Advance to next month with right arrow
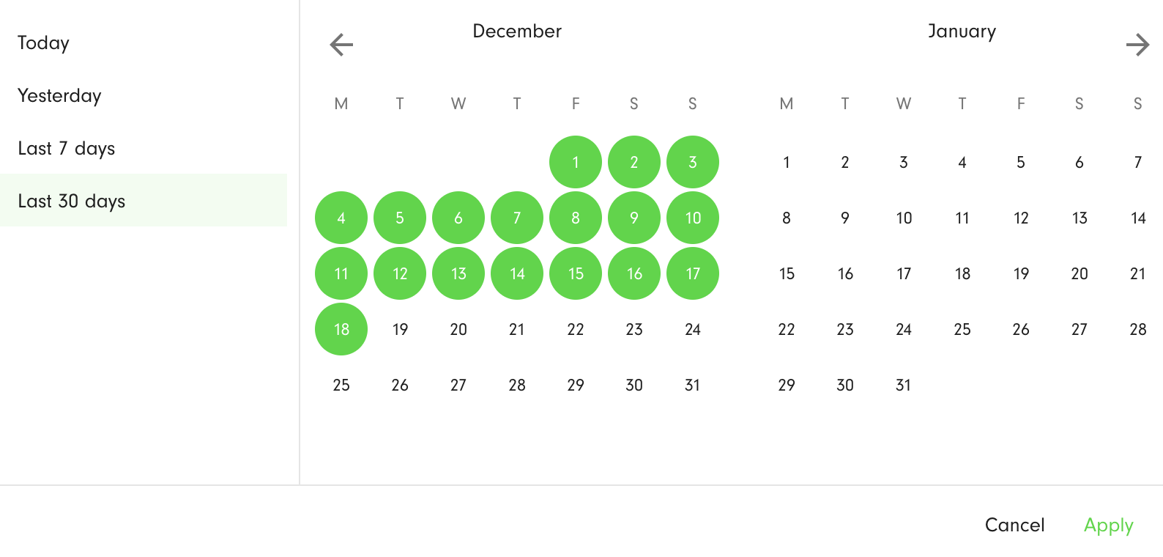This screenshot has width=1163, height=557. click(x=1137, y=45)
